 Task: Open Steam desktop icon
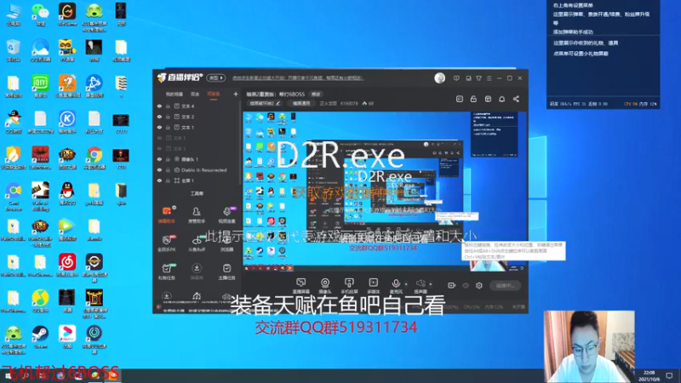coord(40,337)
